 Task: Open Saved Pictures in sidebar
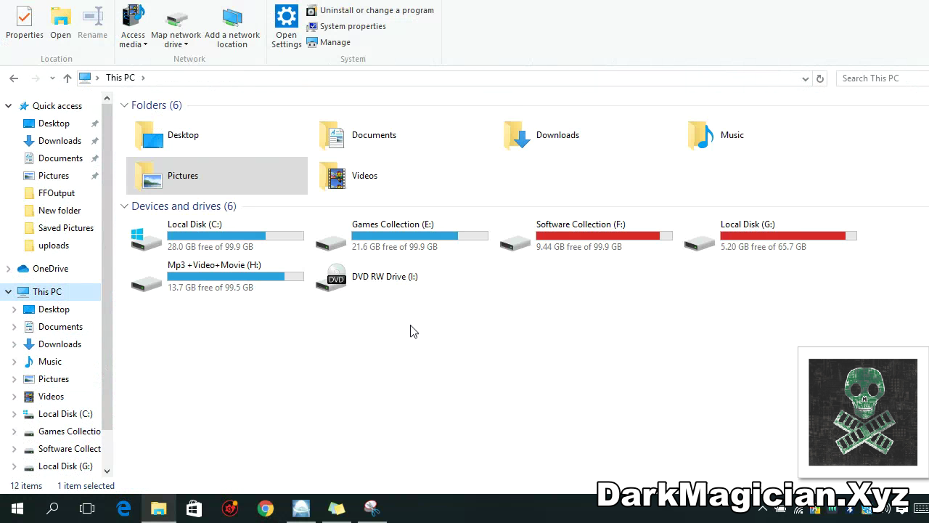pos(65,228)
